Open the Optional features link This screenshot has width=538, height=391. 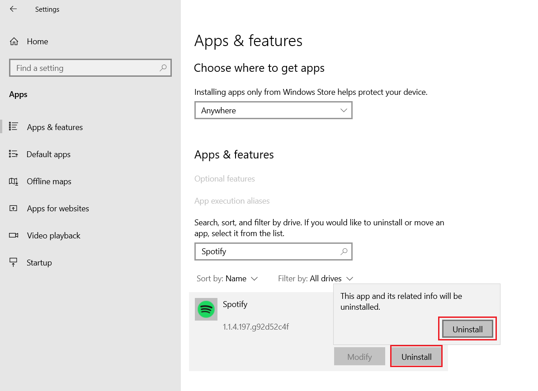(x=225, y=179)
